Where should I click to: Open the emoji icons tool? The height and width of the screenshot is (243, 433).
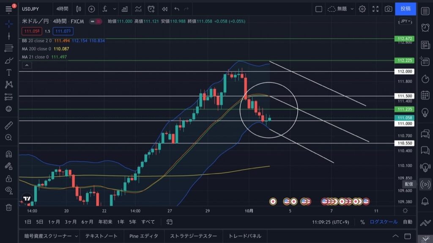9,109
